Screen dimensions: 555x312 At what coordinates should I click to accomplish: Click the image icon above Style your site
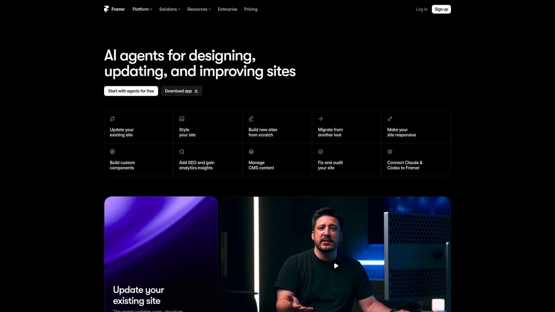[182, 119]
